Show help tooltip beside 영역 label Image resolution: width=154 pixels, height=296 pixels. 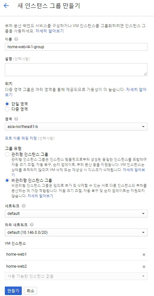(x=16, y=119)
